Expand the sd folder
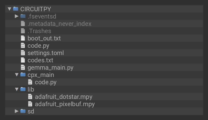The image size is (208, 120). pyautogui.click(x=17, y=111)
